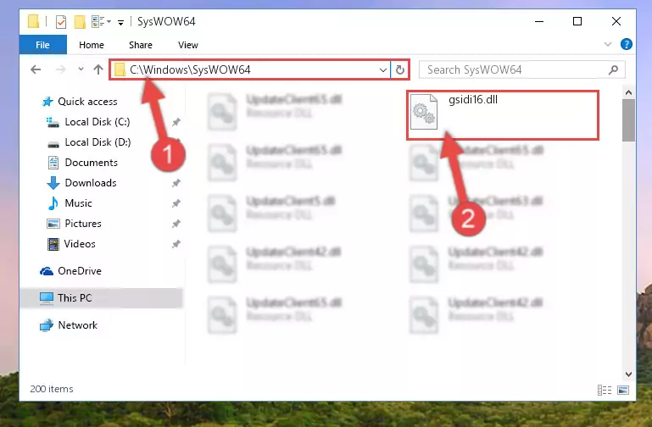Image resolution: width=652 pixels, height=427 pixels.
Task: Click the gsidi16.dll gear file icon
Action: point(424,112)
